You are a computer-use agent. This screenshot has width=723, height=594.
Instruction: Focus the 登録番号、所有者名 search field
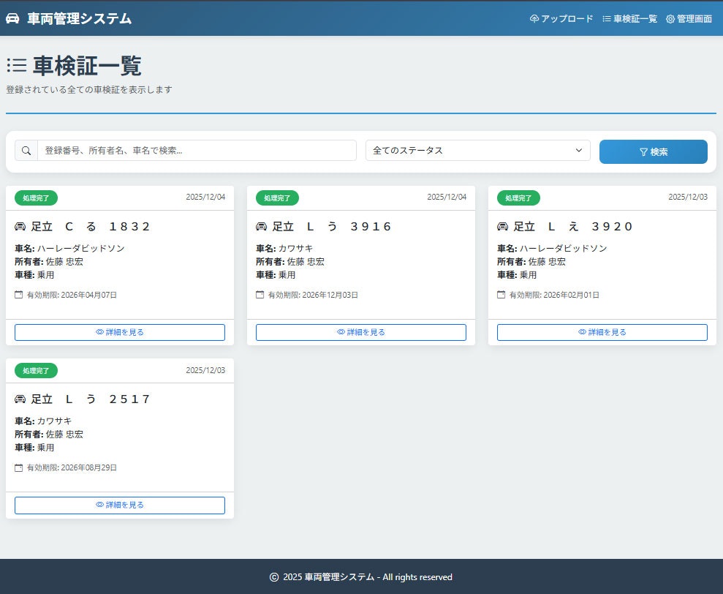[197, 151]
